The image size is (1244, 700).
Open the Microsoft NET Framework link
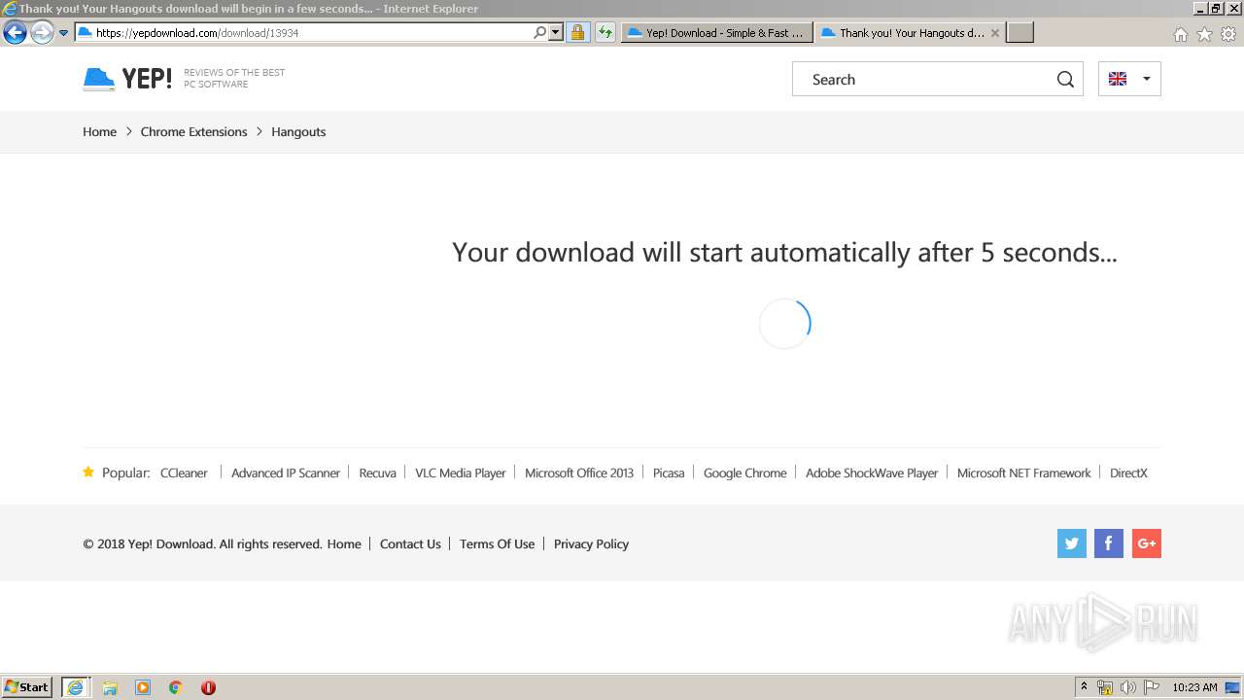pyautogui.click(x=1024, y=472)
